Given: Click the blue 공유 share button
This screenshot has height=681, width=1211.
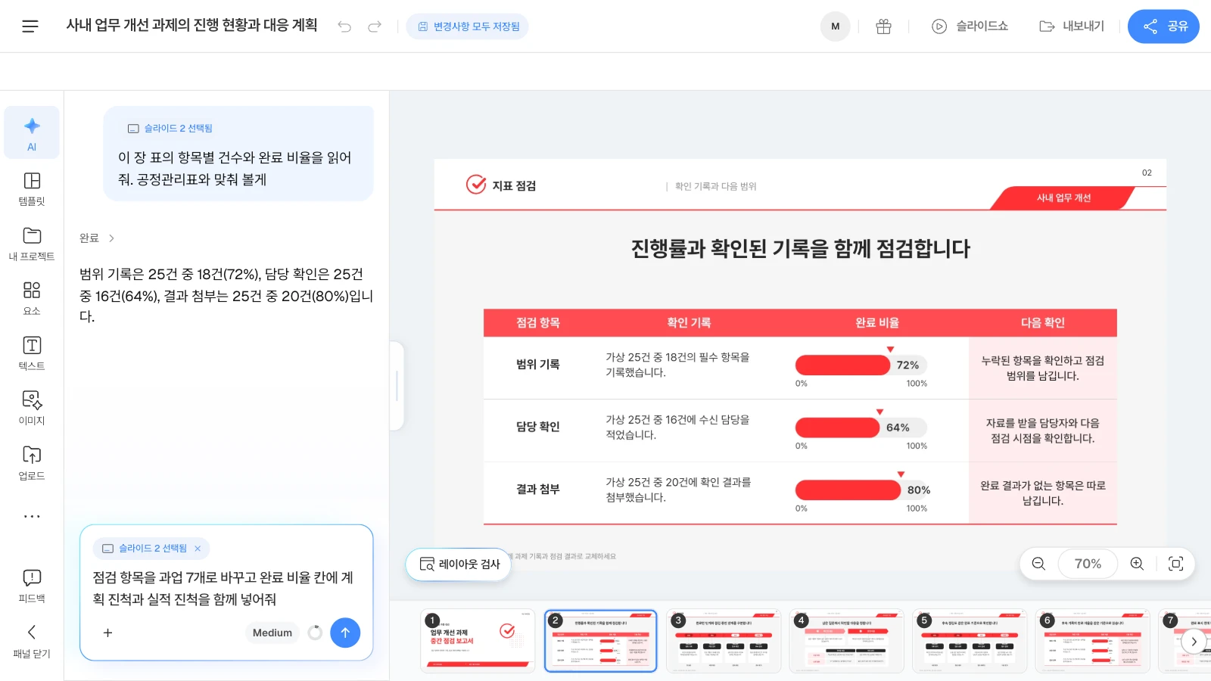Looking at the screenshot, I should tap(1163, 26).
